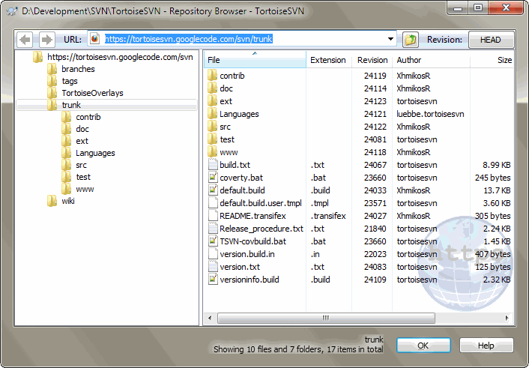Image resolution: width=529 pixels, height=368 pixels.
Task: Click Languages folder icon in tree
Action: 66,153
